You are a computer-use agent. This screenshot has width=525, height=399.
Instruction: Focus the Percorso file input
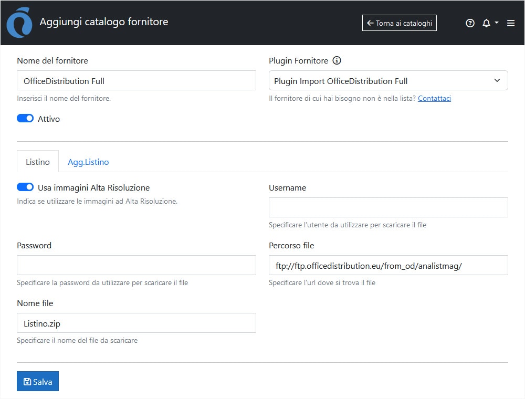tap(388, 265)
